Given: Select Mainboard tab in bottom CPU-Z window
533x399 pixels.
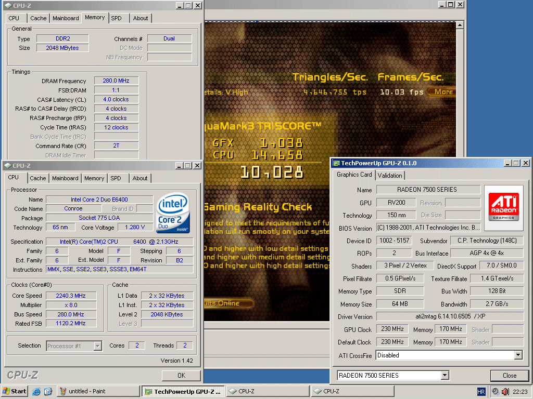Looking at the screenshot, I should coord(65,179).
